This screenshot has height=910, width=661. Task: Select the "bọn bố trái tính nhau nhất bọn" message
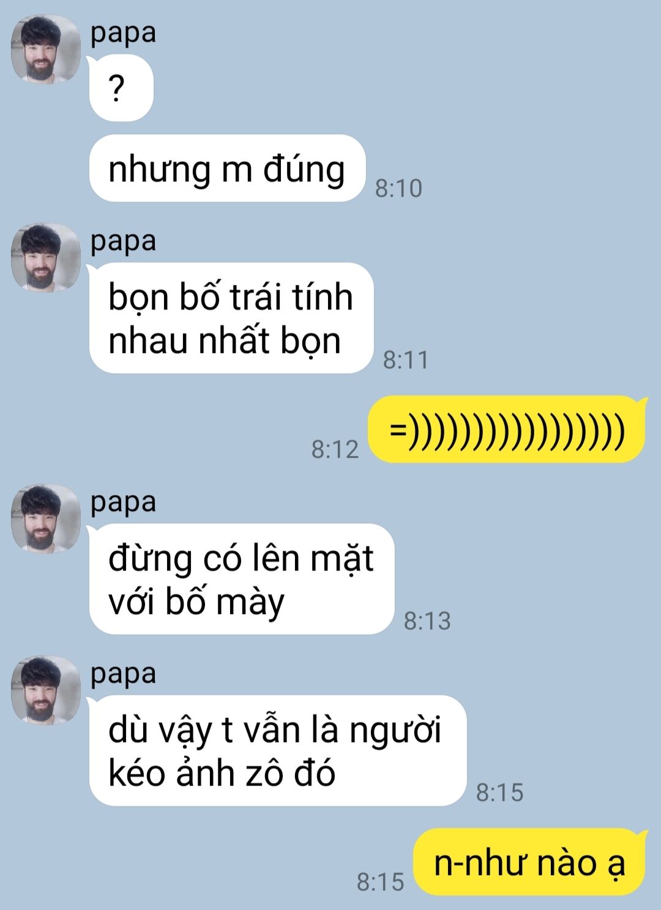point(231,318)
